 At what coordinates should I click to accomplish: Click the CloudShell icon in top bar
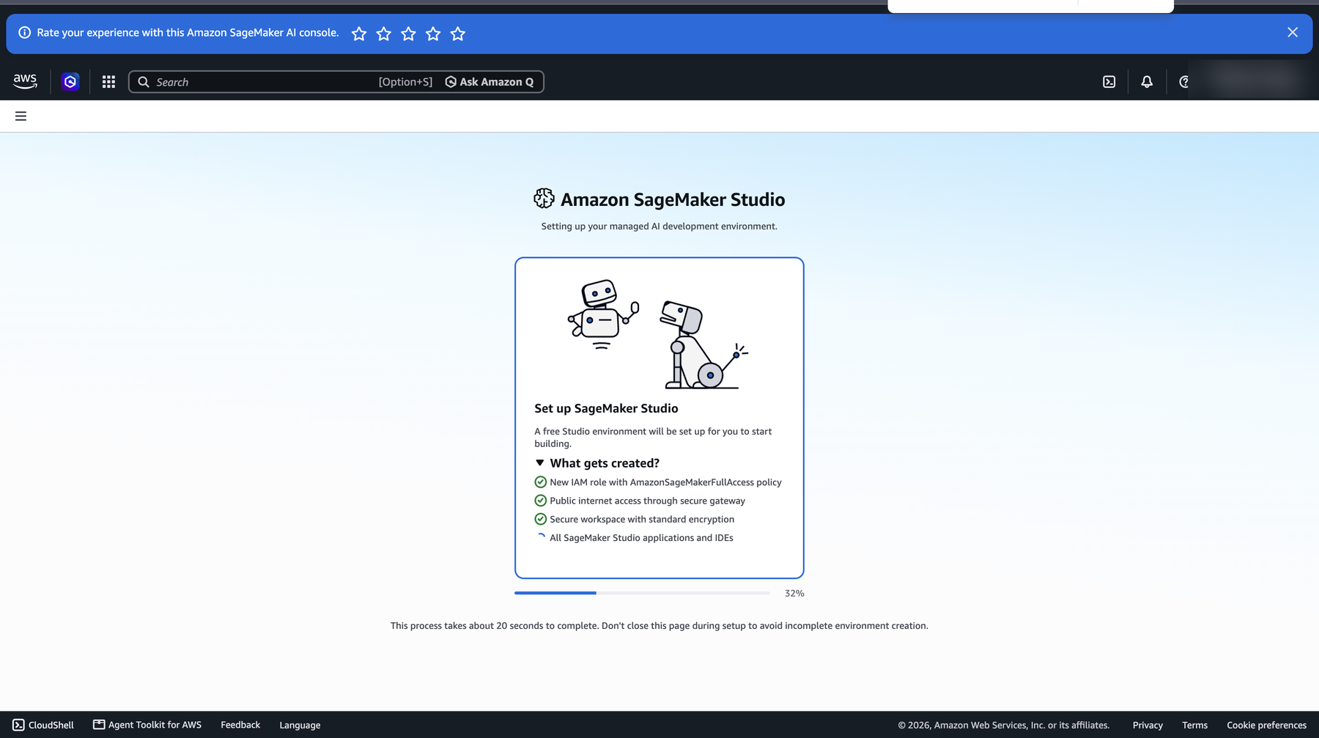(x=1109, y=81)
